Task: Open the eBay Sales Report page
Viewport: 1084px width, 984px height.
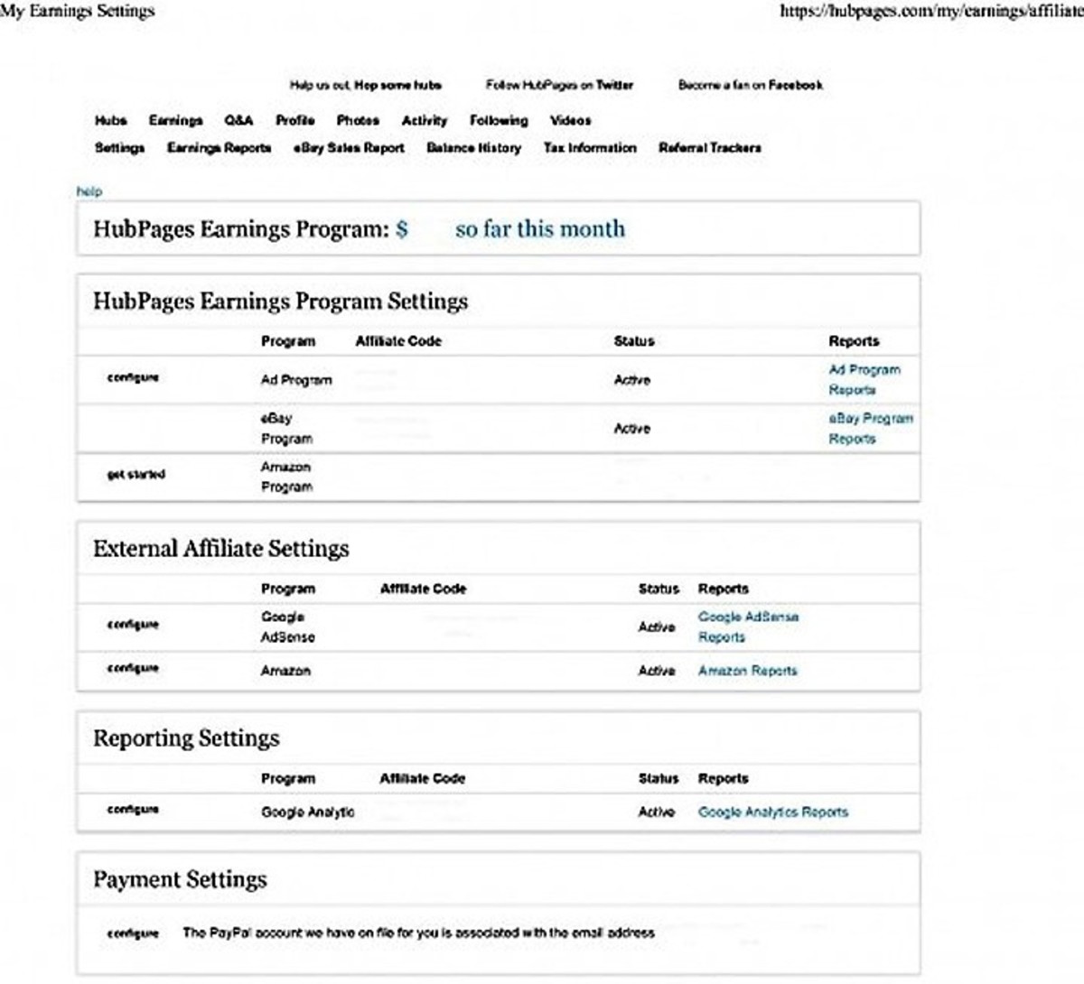Action: pyautogui.click(x=349, y=147)
